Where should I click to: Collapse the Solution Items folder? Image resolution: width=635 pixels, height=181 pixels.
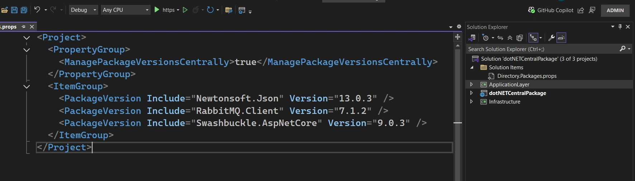pos(472,67)
